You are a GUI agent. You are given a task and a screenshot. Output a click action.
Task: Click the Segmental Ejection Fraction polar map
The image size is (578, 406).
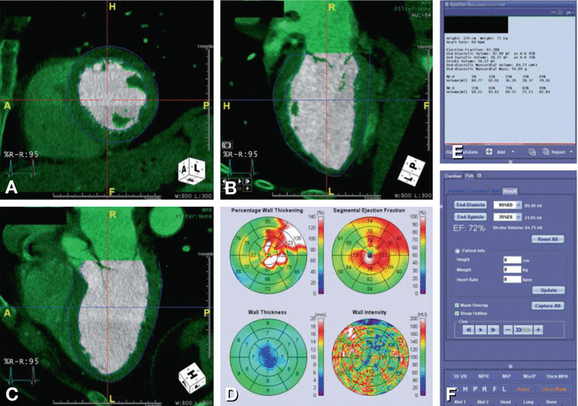tap(370, 255)
